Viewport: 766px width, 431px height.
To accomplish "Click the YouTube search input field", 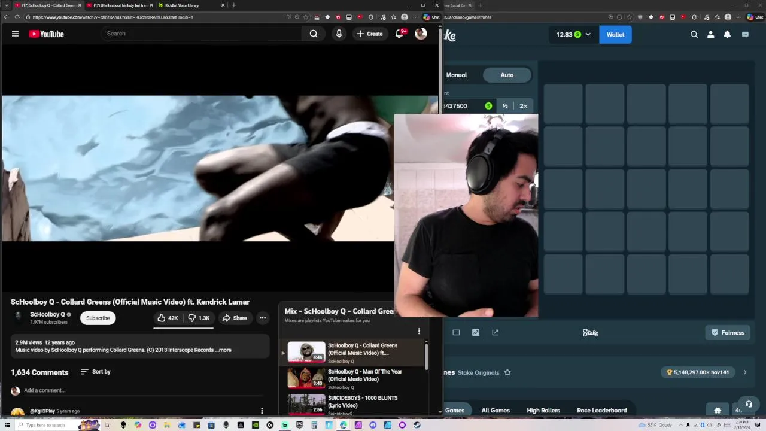I will coord(202,34).
